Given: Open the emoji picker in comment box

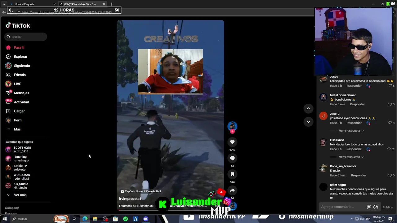Looking at the screenshot, I should point(376,207).
